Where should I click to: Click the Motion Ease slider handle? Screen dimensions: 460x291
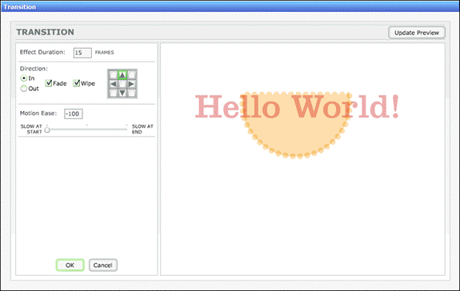47,129
